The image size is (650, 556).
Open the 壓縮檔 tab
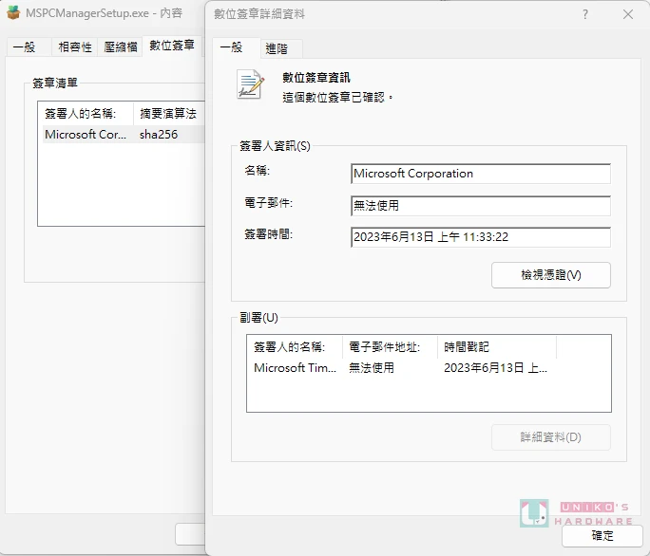[x=121, y=46]
